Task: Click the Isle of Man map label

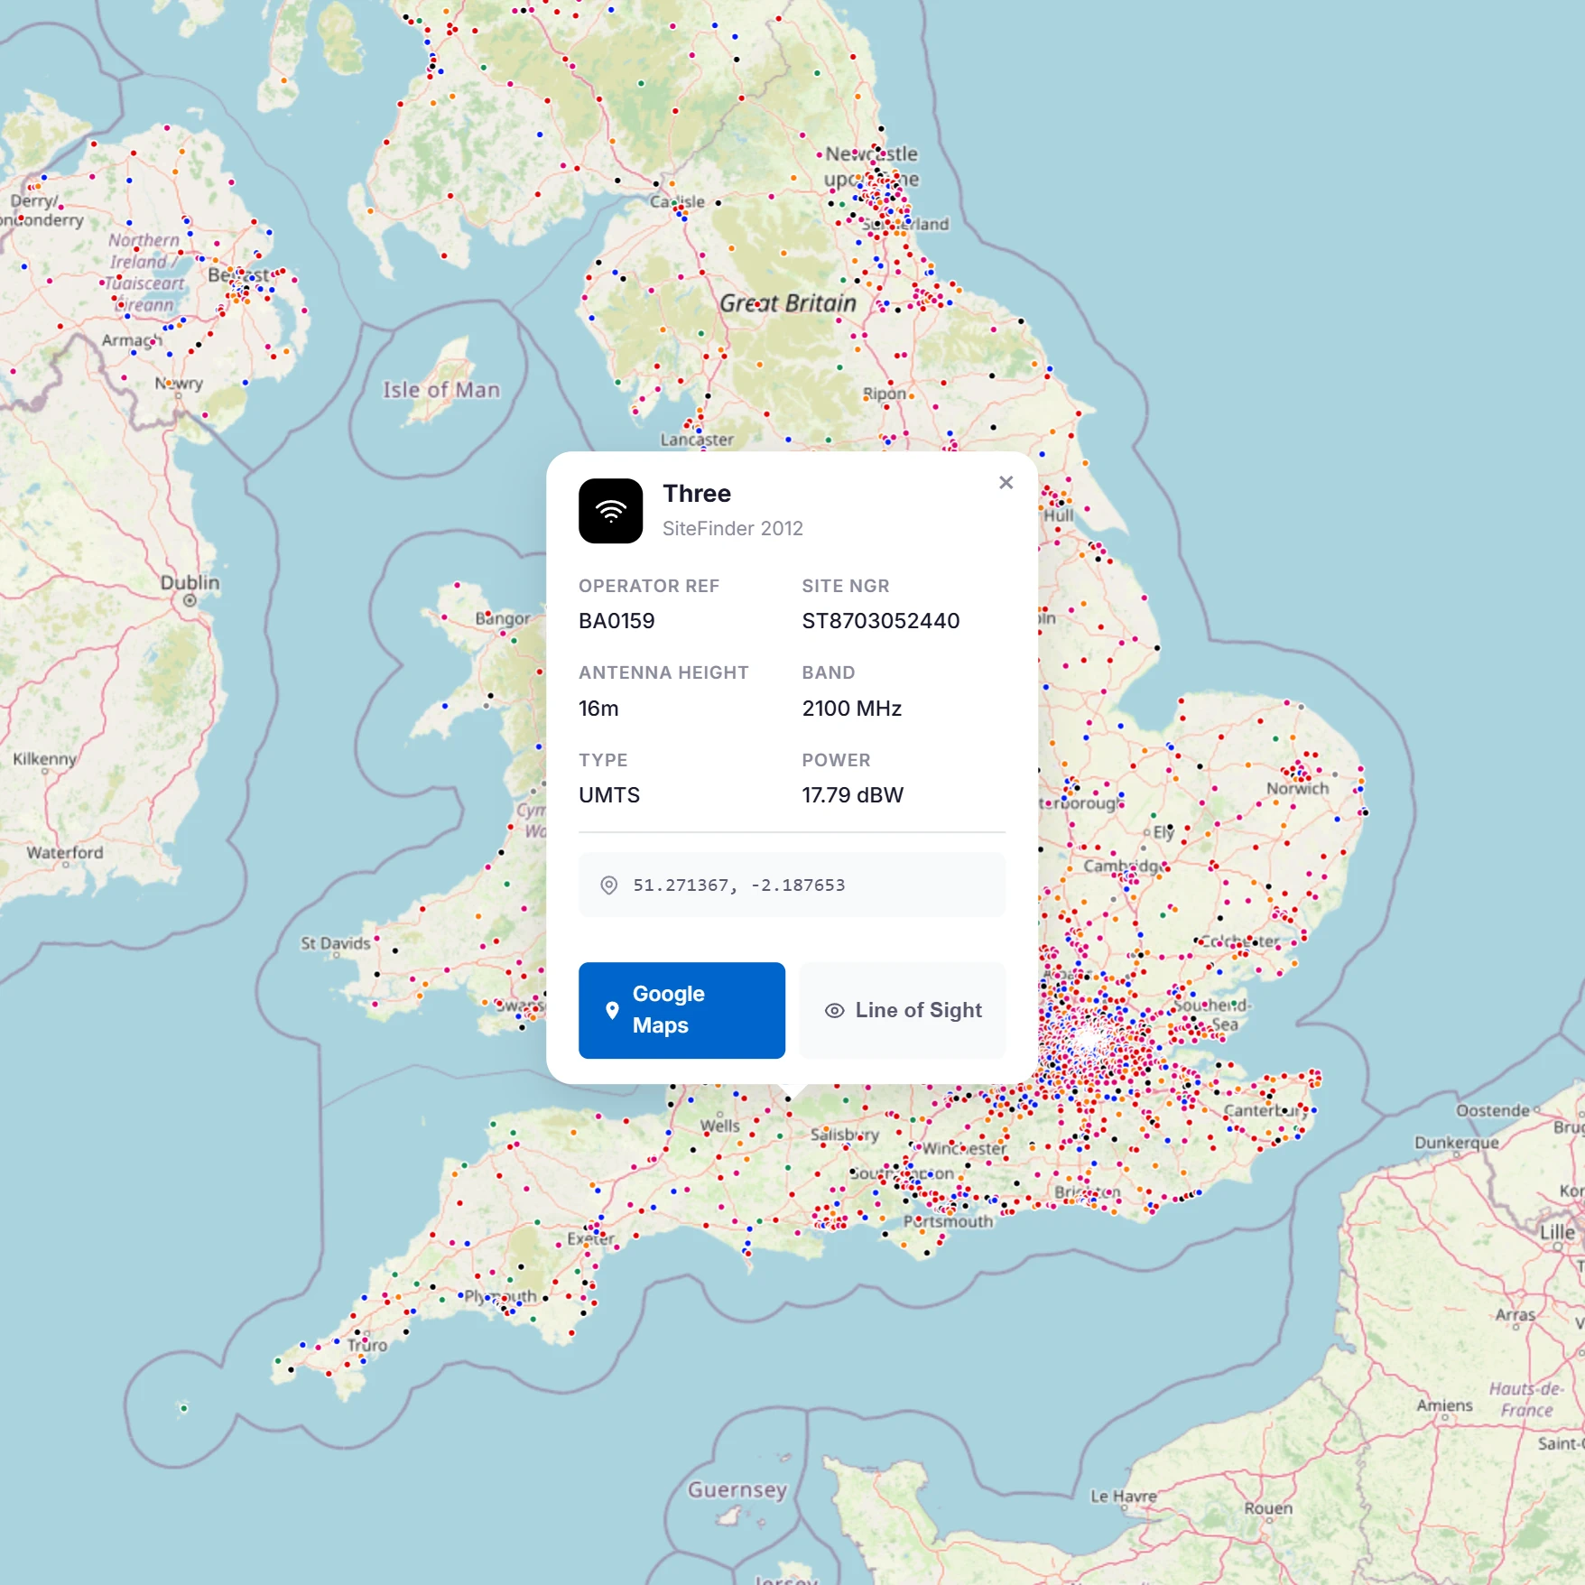Action: point(441,390)
